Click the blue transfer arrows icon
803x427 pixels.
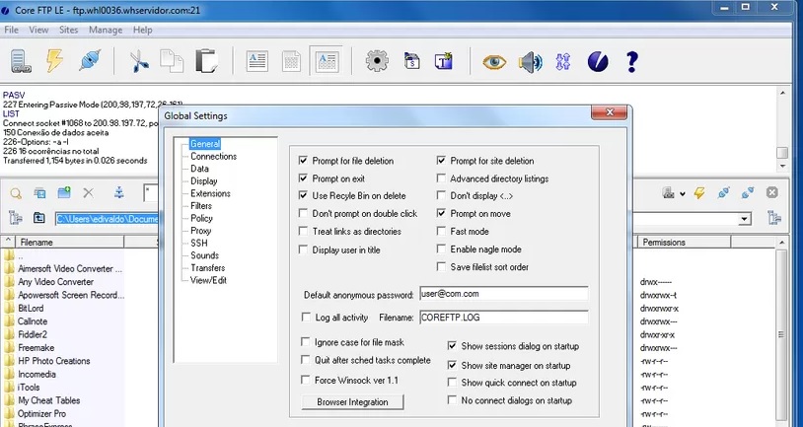[563, 62]
